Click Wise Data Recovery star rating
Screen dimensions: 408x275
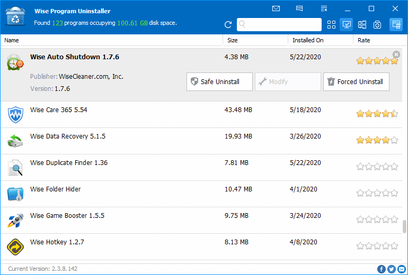377,140
